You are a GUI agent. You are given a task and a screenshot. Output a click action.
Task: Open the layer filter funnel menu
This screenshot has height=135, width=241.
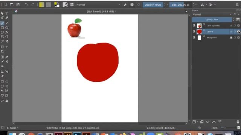click(x=235, y=14)
